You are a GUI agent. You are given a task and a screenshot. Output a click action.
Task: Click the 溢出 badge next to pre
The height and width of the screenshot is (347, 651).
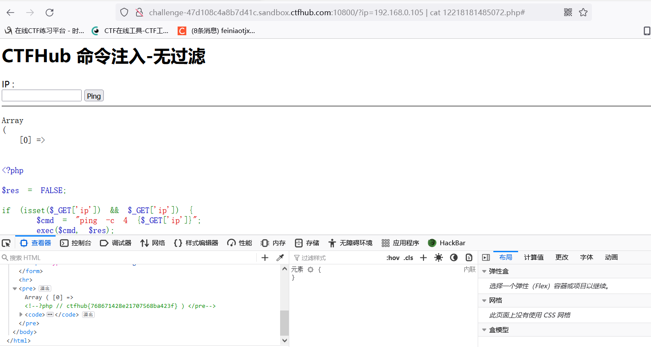45,288
